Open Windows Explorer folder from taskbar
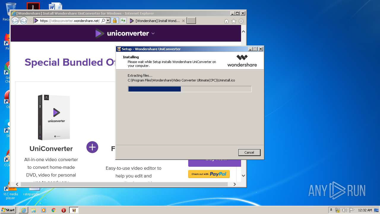Image resolution: width=380 pixels, height=214 pixels. [x=34, y=210]
